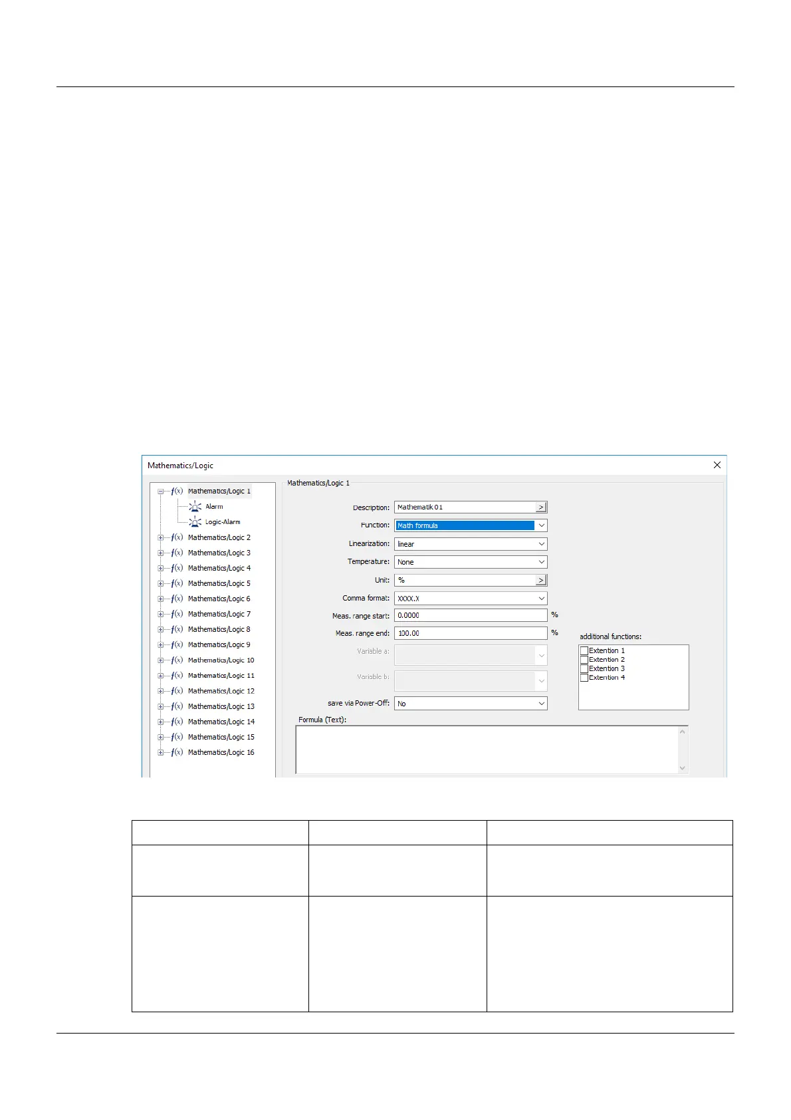This screenshot has width=791, height=1120.
Task: Collapse the Mathematics/Logic 1 tree node
Action: tap(160, 491)
